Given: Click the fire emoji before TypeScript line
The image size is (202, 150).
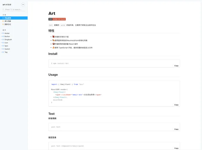Looking at the screenshot, I should coord(53,47).
